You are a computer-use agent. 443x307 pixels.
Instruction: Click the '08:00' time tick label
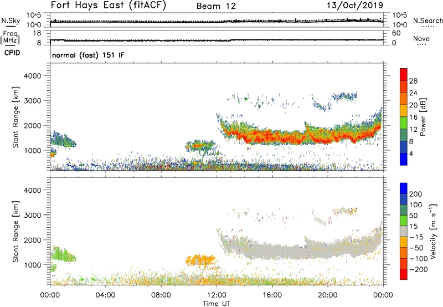coord(161,295)
